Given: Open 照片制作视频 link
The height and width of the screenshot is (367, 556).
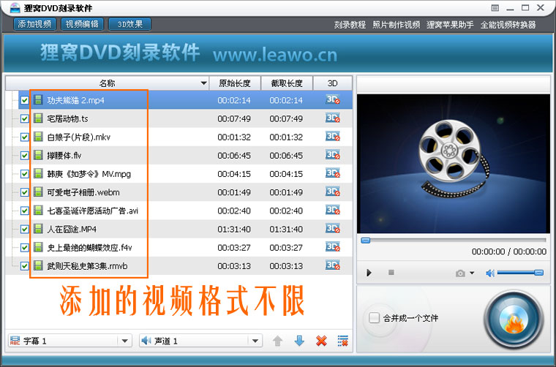Looking at the screenshot, I should click(x=396, y=25).
